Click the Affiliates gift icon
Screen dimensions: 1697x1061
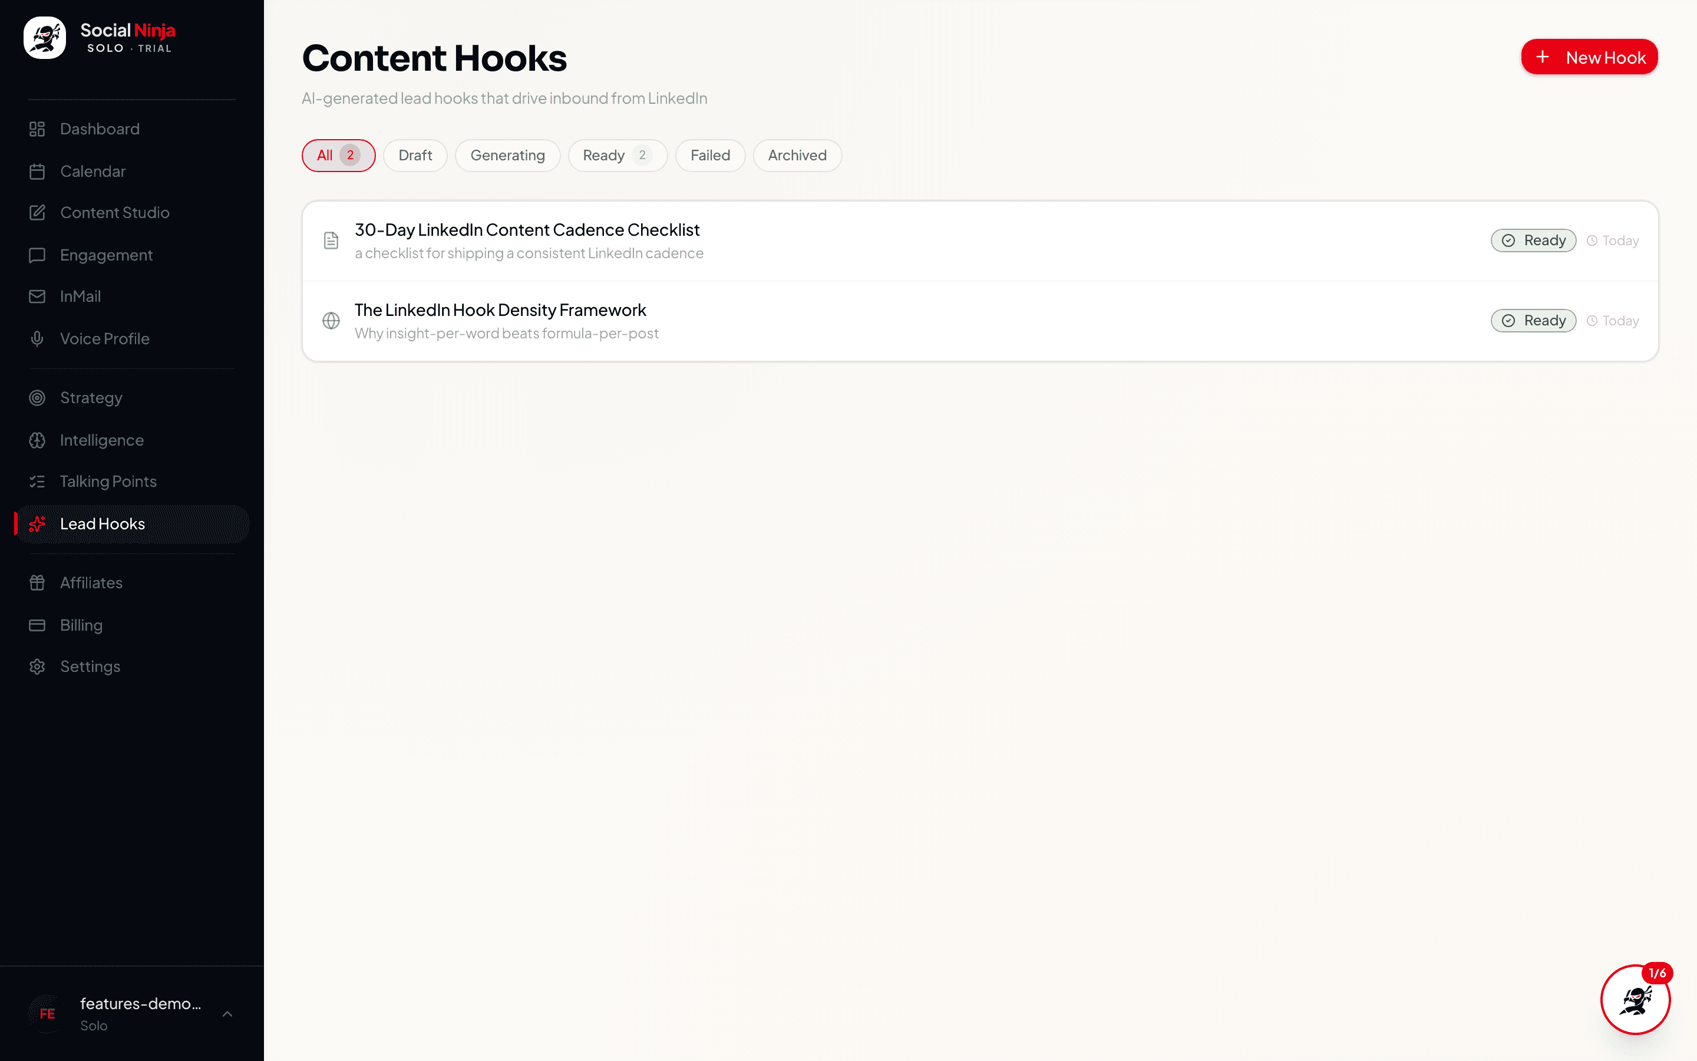tap(37, 582)
